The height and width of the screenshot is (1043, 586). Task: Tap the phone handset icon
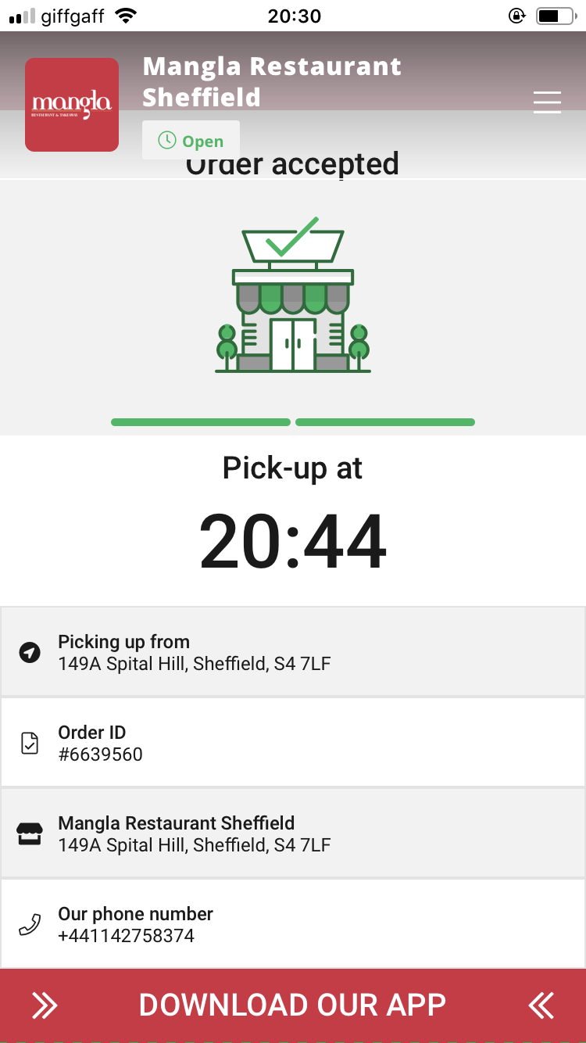click(x=30, y=925)
